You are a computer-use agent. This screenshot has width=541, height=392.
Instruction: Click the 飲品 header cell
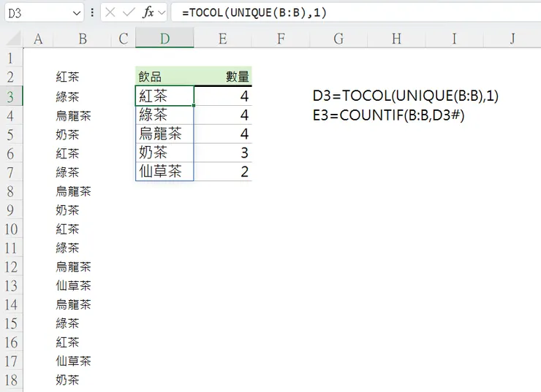tap(164, 77)
